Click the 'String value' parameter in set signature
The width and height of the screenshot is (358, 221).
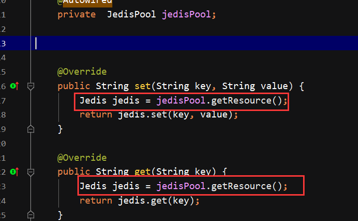point(255,86)
